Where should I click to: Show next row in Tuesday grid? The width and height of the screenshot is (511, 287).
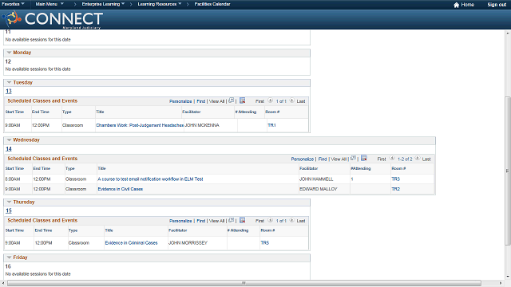[291, 100]
